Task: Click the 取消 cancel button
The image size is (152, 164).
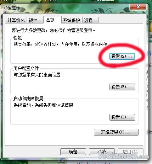Action: point(102,152)
